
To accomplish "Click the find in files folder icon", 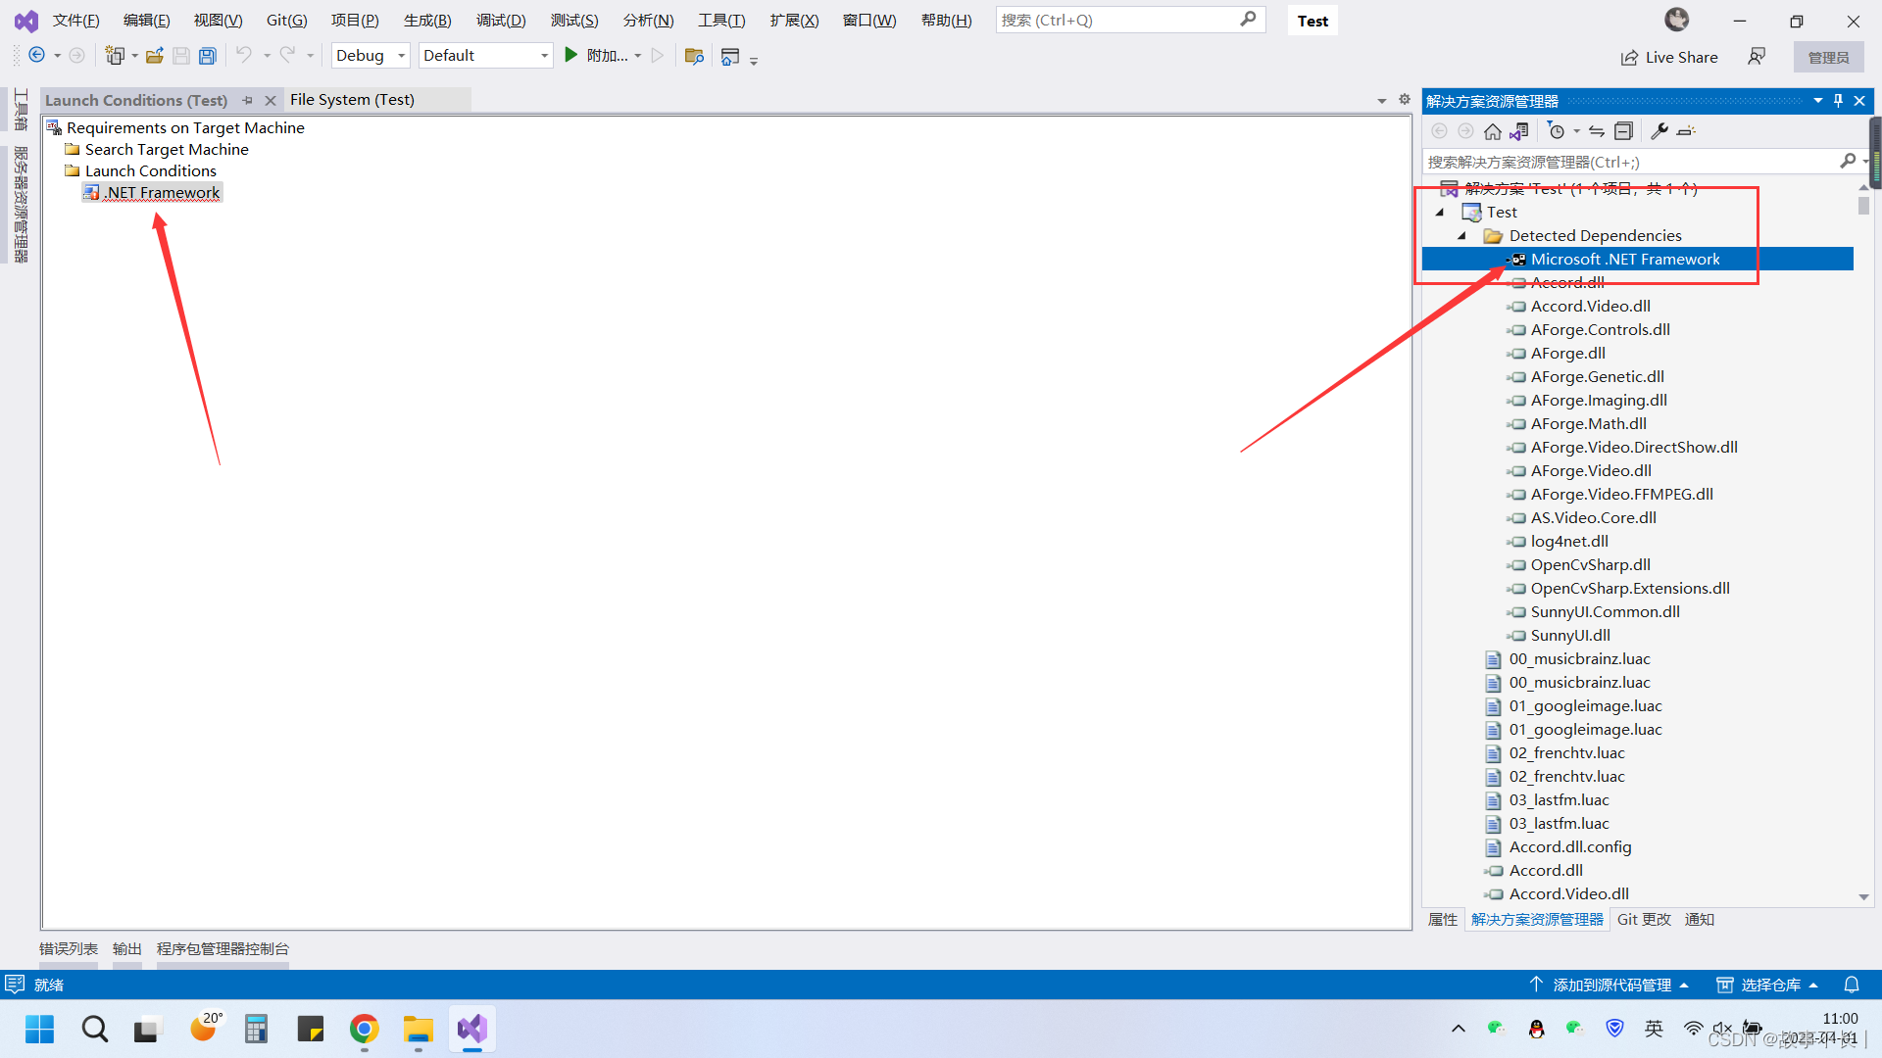I will point(694,56).
